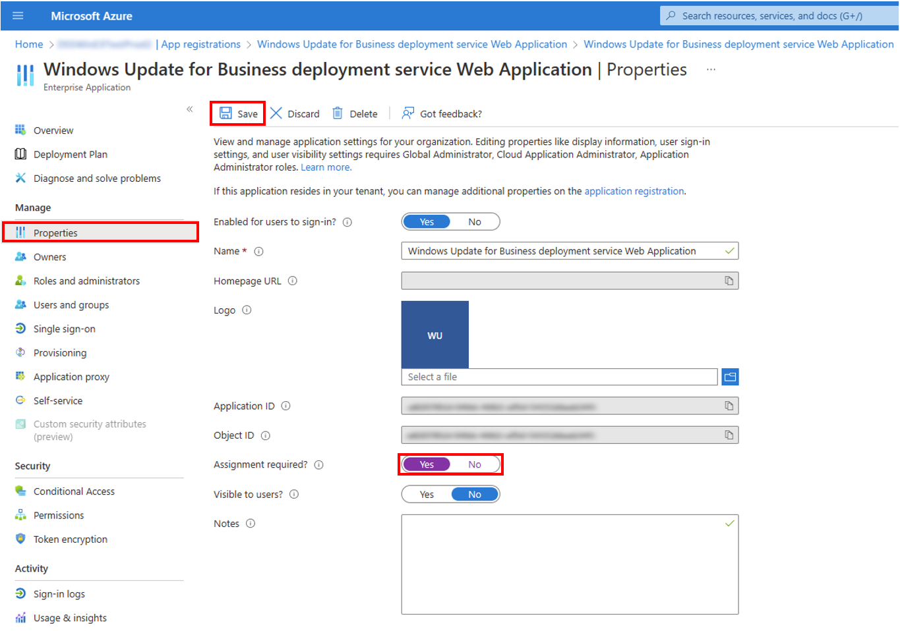Open Users and groups

71,305
